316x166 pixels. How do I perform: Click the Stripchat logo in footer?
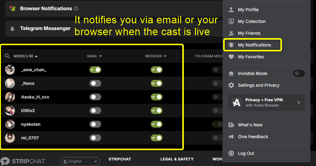coord(23,161)
